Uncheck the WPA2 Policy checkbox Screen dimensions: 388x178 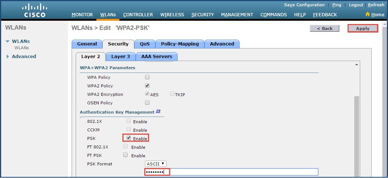click(x=147, y=85)
